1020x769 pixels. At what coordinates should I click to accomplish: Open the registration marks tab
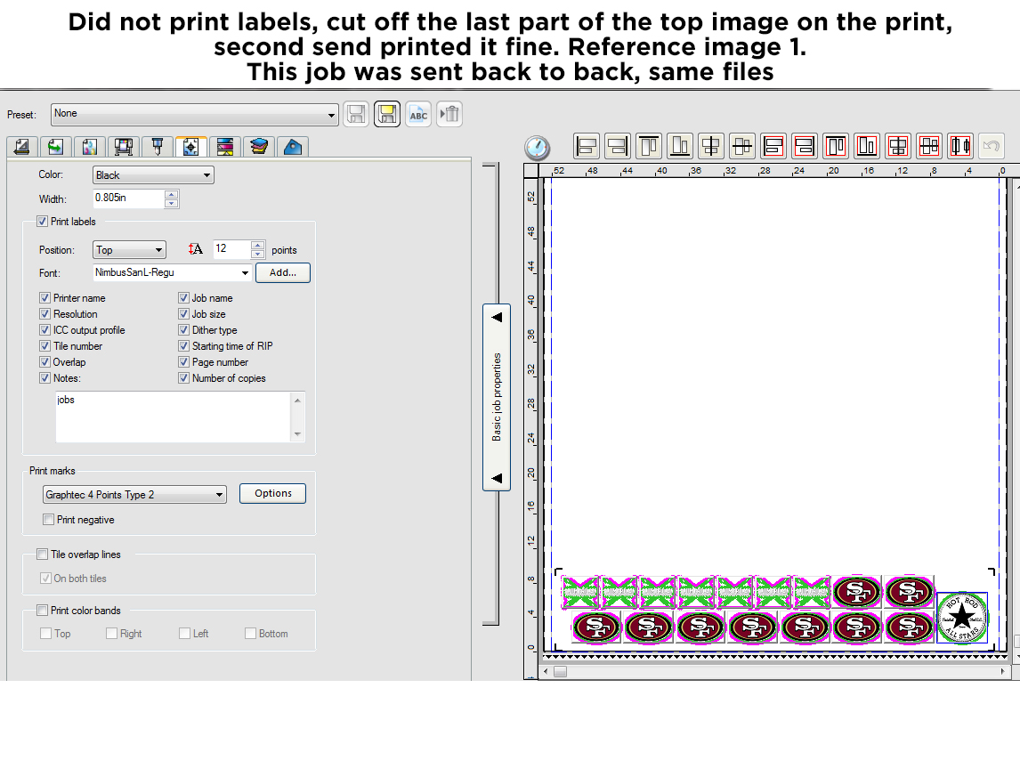pyautogui.click(x=191, y=147)
